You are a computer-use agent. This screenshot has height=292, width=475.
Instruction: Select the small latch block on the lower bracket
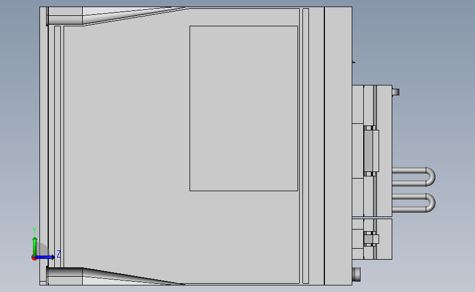click(371, 239)
